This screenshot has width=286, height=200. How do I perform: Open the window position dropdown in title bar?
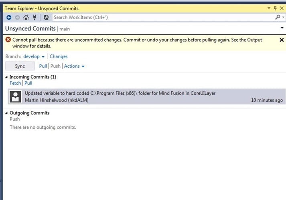coord(269,8)
